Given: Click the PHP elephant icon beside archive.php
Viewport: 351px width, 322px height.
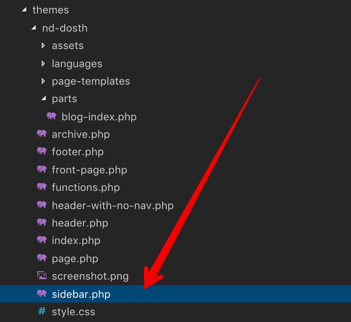Looking at the screenshot, I should coord(42,134).
